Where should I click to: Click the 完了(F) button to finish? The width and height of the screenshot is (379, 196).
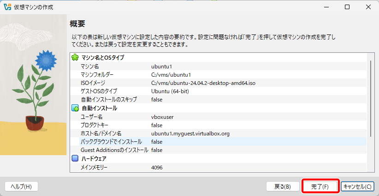[320, 186]
